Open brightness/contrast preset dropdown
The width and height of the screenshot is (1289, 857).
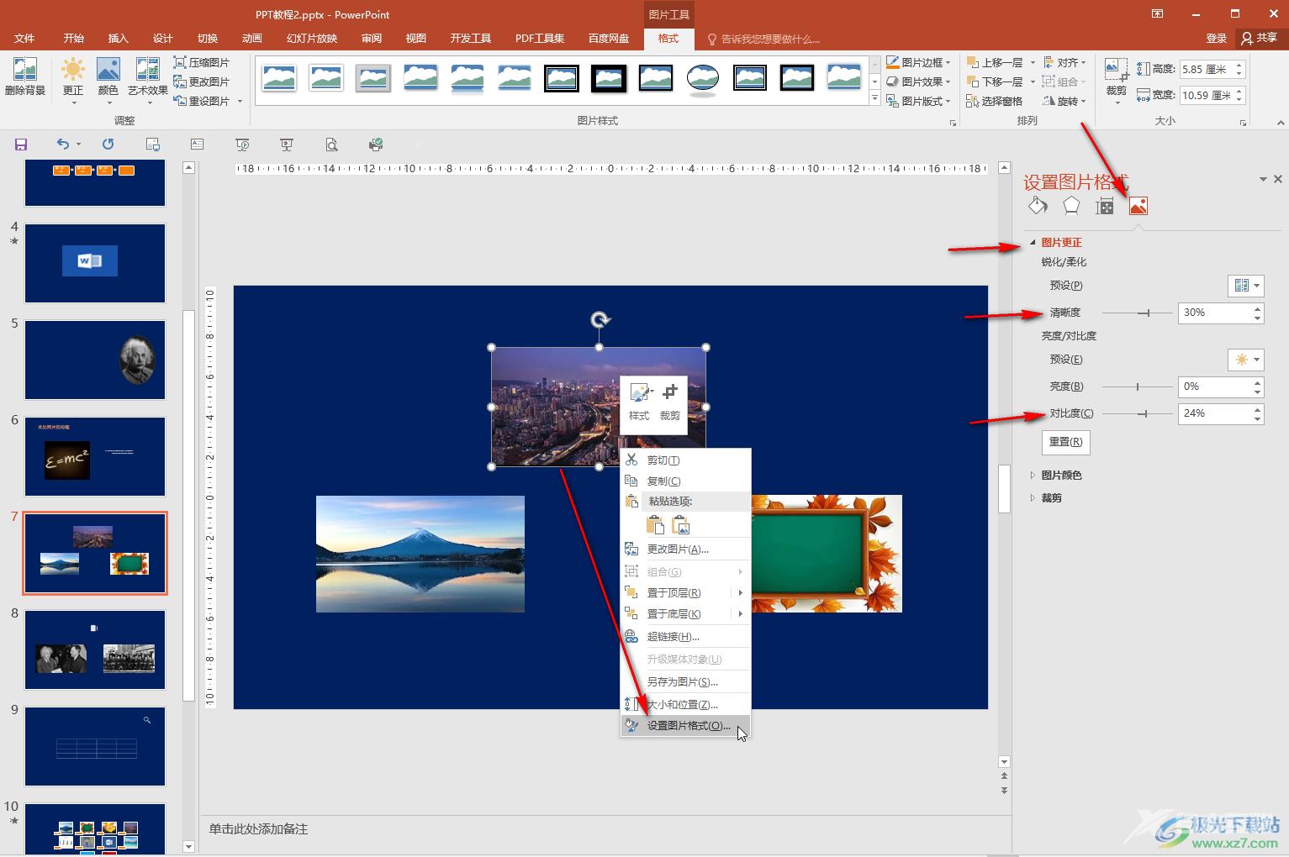coord(1246,360)
